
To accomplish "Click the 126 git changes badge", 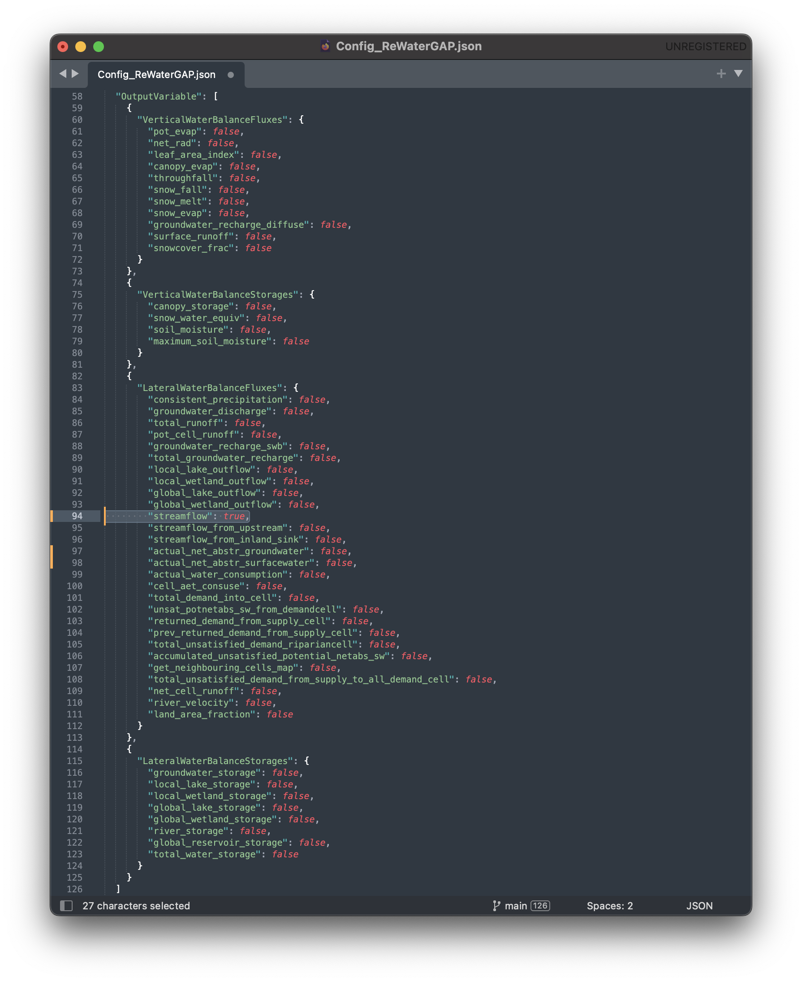I will [x=540, y=905].
